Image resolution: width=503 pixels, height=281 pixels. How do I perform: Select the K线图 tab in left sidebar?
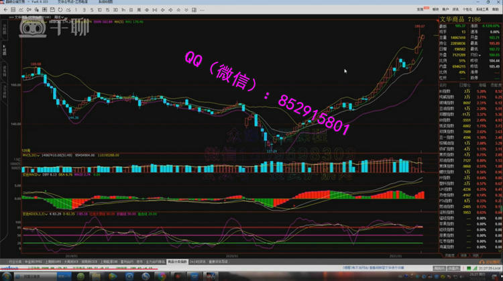click(4, 49)
